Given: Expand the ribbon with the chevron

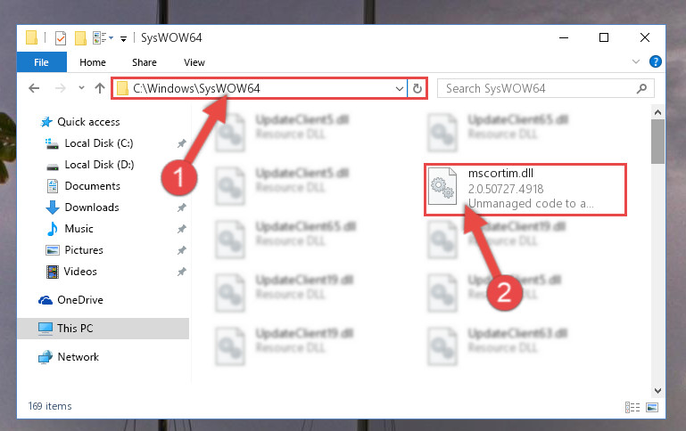Looking at the screenshot, I should tap(636, 61).
